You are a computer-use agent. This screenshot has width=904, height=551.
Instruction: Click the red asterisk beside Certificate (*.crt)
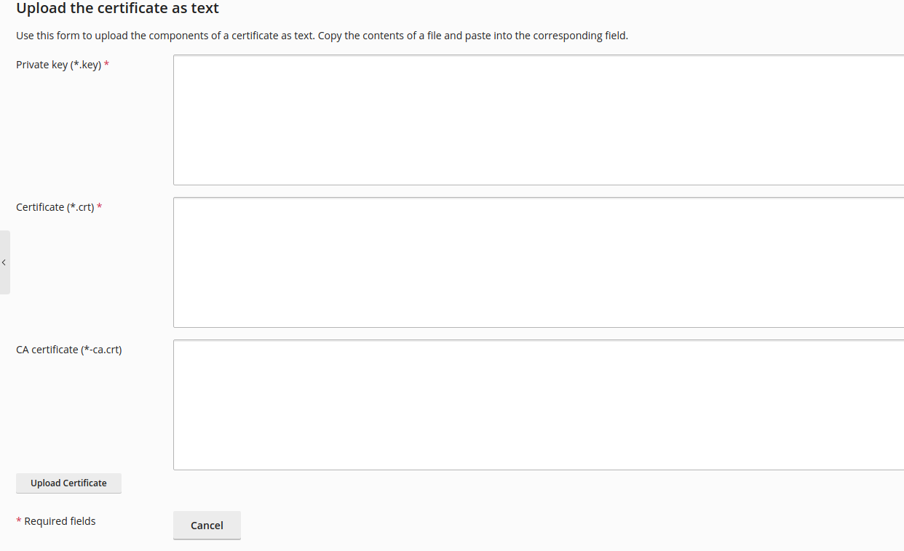(x=100, y=207)
